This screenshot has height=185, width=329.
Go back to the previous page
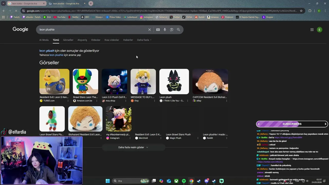coord(4,11)
